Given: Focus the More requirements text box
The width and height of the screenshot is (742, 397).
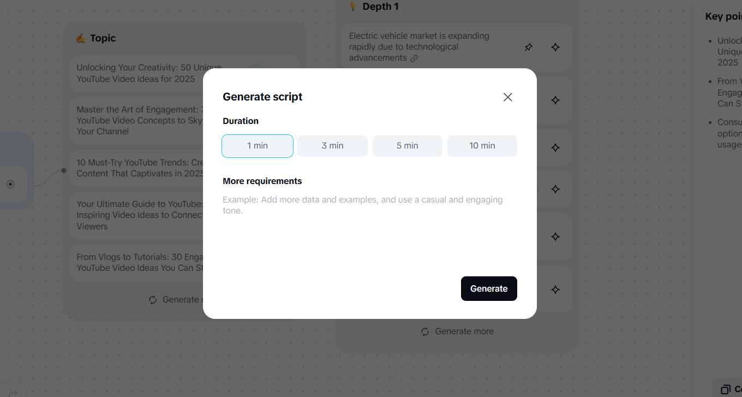Looking at the screenshot, I should point(369,229).
